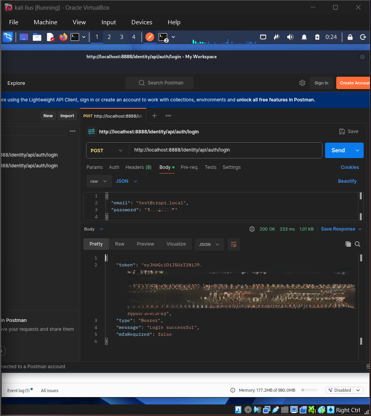Click the network globe icon by status
The width and height of the screenshot is (371, 416).
(x=252, y=229)
